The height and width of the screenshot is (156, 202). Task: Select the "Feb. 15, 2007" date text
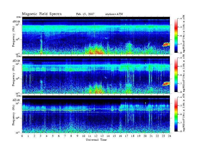point(85,14)
